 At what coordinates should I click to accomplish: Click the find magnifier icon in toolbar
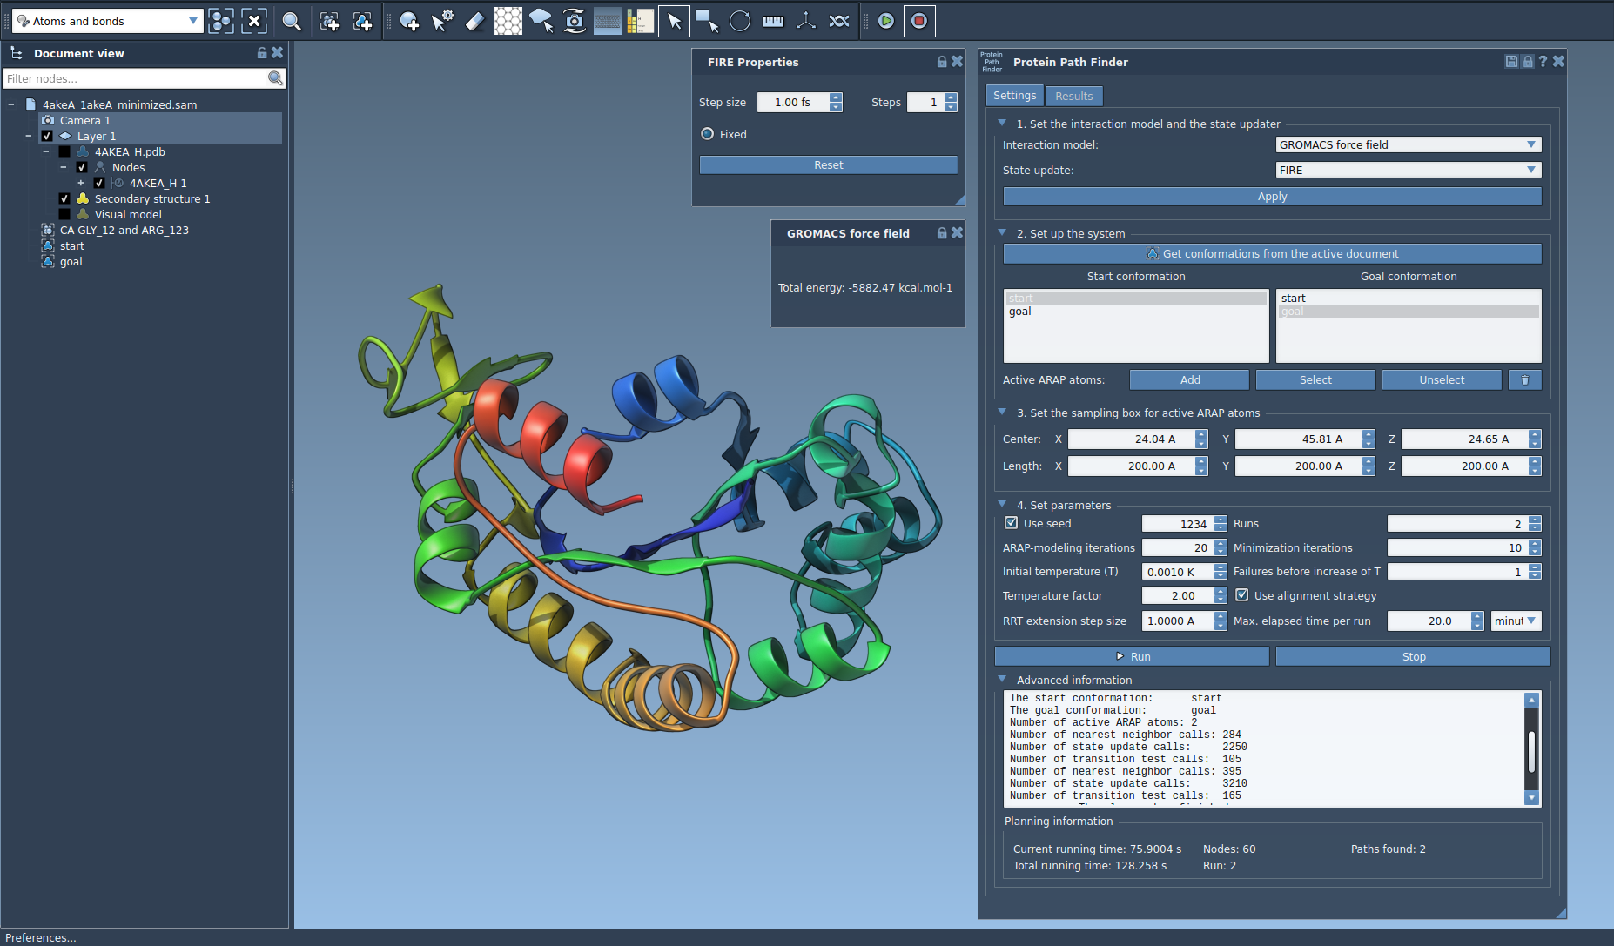coord(292,21)
